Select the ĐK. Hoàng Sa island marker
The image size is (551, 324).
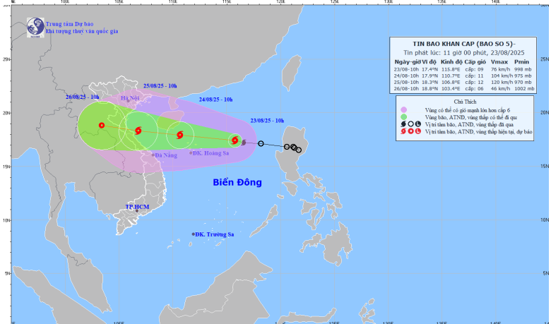[x=191, y=152]
